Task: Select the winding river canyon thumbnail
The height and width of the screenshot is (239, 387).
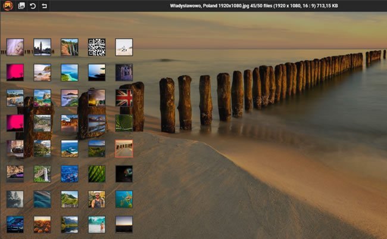Action: [42, 123]
